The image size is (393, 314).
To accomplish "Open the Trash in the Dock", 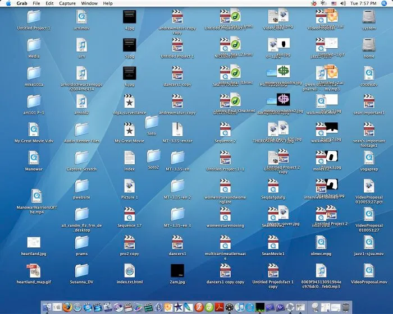I will (346, 307).
